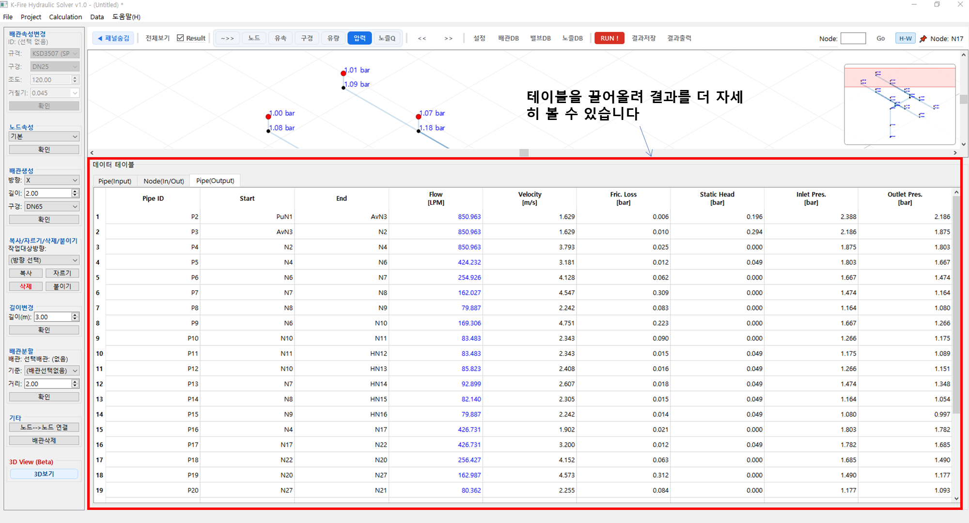Image resolution: width=969 pixels, height=523 pixels.
Task: Click the >> next arrow button
Action: tap(448, 38)
